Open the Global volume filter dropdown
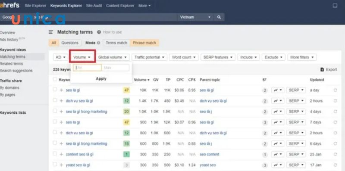This screenshot has height=171, width=345. point(113,57)
